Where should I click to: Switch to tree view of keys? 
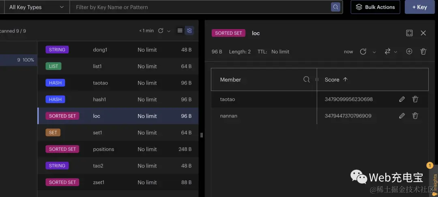(x=189, y=31)
